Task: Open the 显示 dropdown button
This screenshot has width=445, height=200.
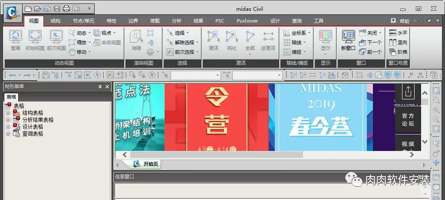Action: (x=326, y=43)
